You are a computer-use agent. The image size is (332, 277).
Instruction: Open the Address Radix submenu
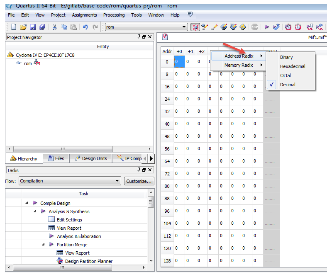(238, 56)
